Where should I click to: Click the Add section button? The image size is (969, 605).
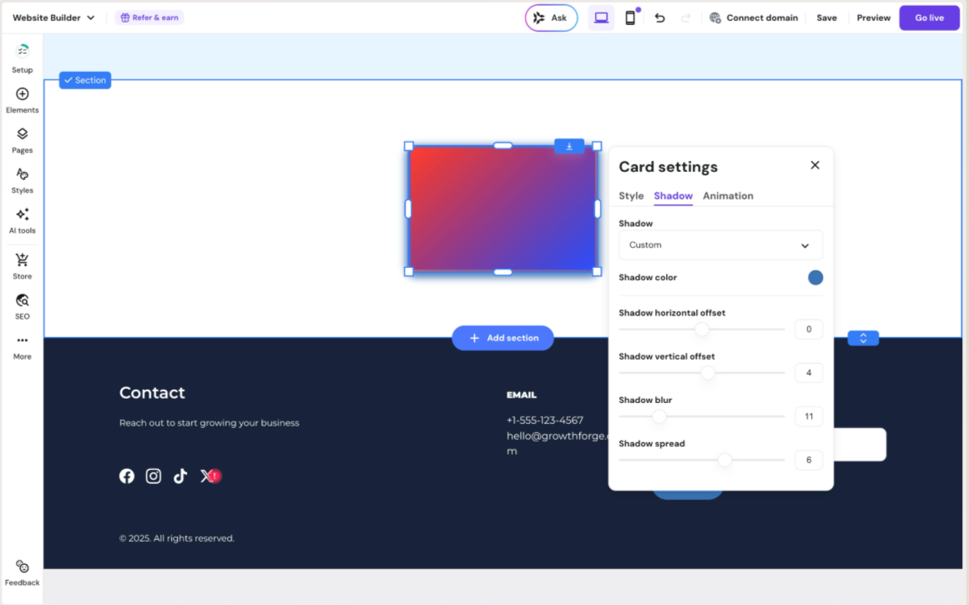(x=502, y=338)
